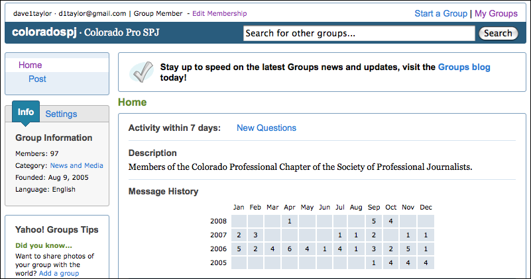
Task: Open the News and Media category link
Action: [x=76, y=165]
